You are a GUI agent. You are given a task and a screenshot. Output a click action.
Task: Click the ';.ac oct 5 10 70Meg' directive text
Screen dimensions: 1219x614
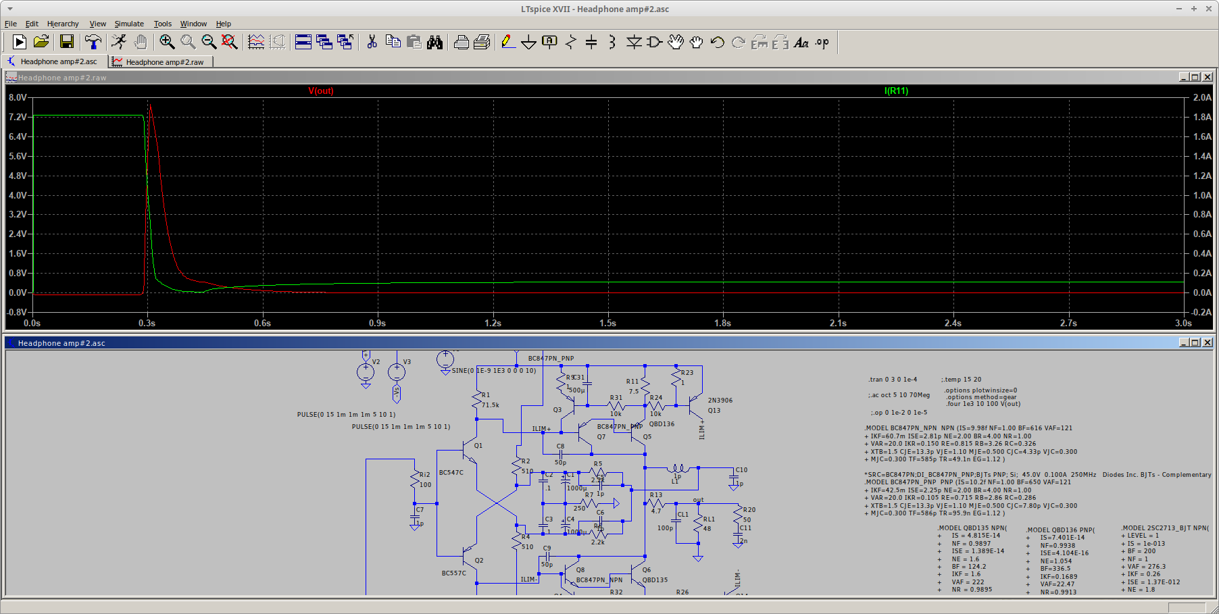coord(899,395)
